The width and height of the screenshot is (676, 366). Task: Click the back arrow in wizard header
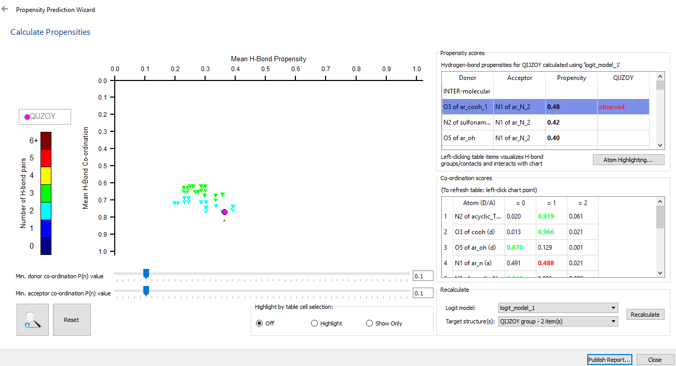[5, 9]
